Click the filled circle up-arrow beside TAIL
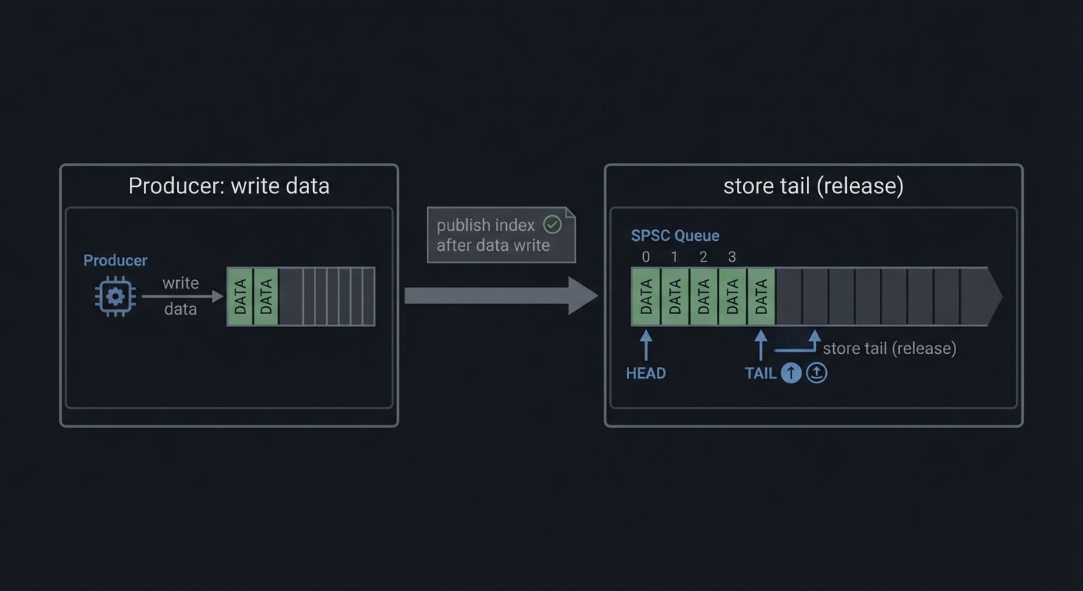 (x=791, y=372)
